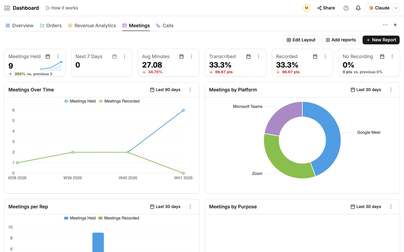Open three-dot menu on Recorded card
The height and width of the screenshot is (252, 404).
[x=325, y=56]
